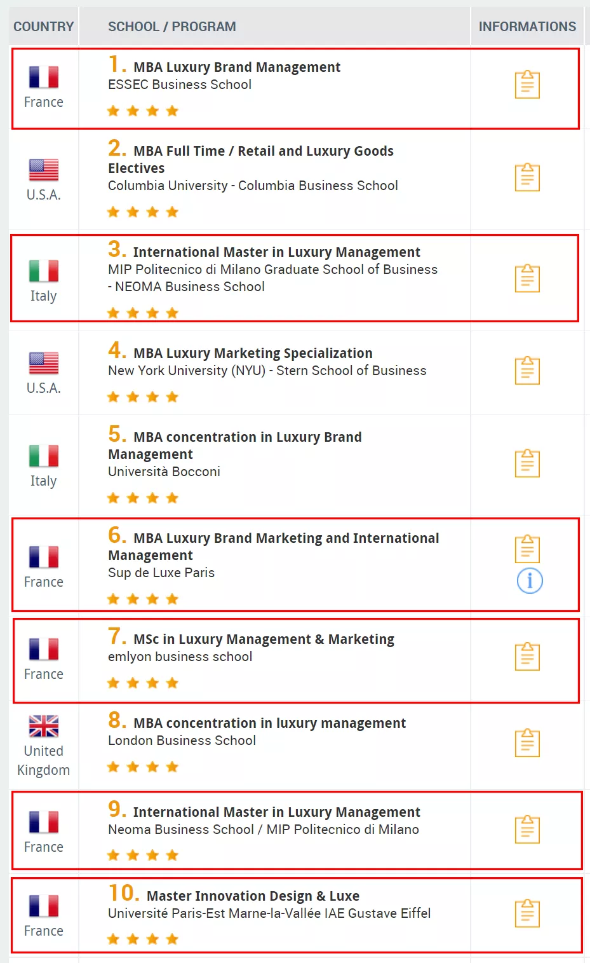This screenshot has height=963, width=590.
Task: Open clipboard icon for Sup de Luxe Paris
Action: click(527, 549)
